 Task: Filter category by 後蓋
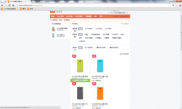click(86, 34)
